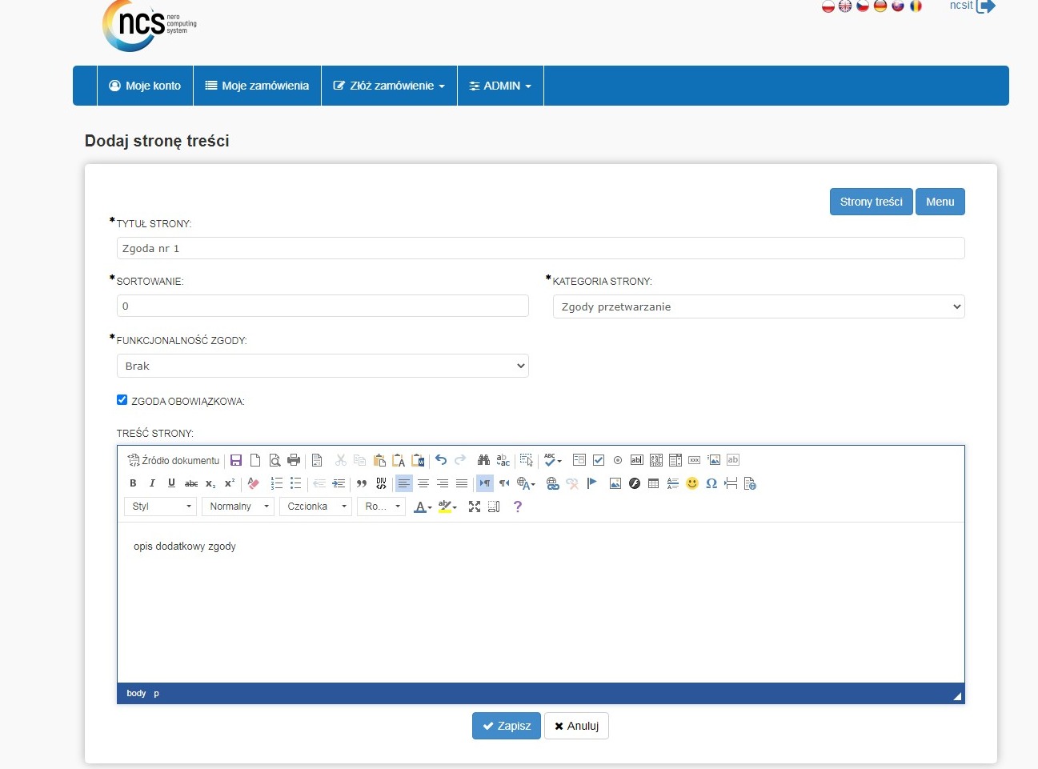Viewport: 1038px width, 769px height.
Task: Click the insert link icon
Action: click(552, 483)
